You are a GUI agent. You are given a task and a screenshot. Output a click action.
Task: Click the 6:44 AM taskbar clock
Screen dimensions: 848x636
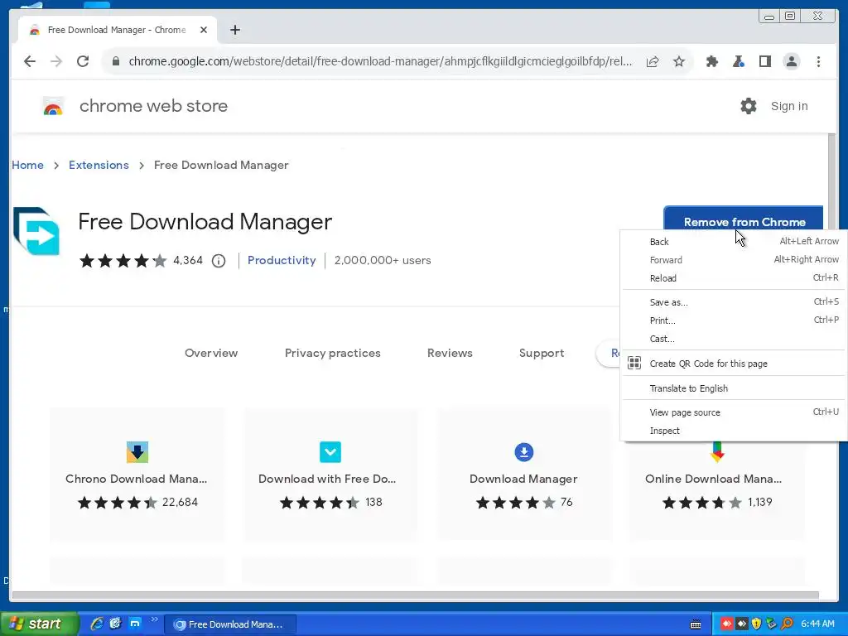coord(817,624)
